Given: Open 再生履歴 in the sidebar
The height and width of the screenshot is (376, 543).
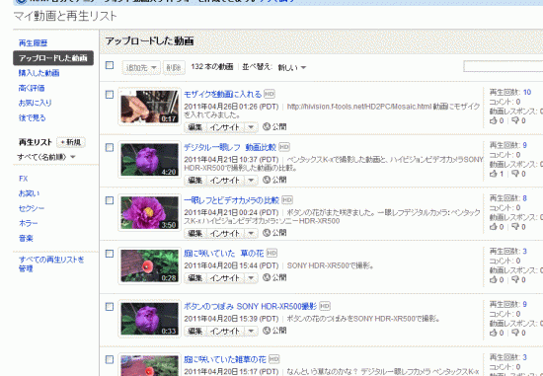Looking at the screenshot, I should 33,43.
